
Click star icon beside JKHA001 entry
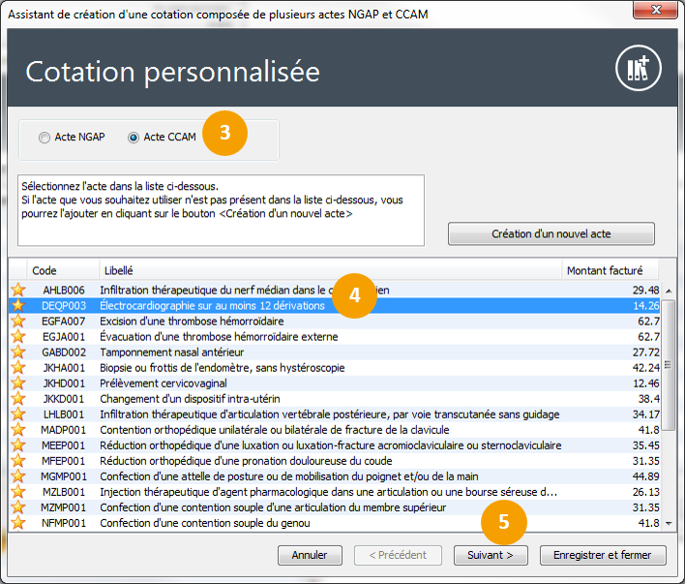pyautogui.click(x=16, y=367)
